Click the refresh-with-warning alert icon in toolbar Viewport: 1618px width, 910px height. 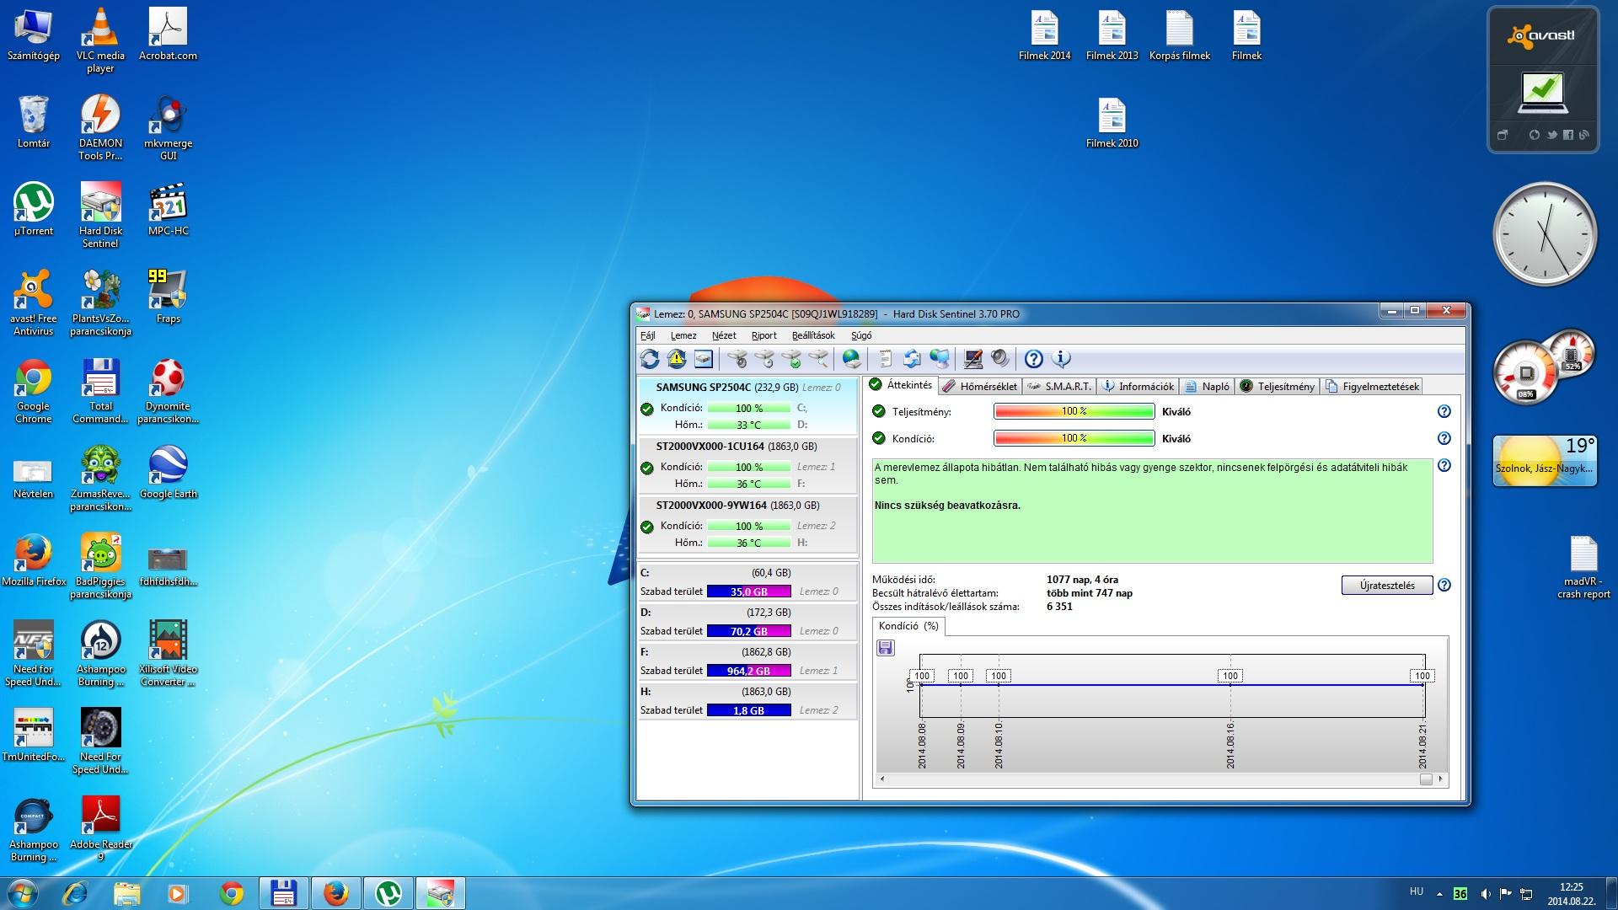click(x=677, y=359)
